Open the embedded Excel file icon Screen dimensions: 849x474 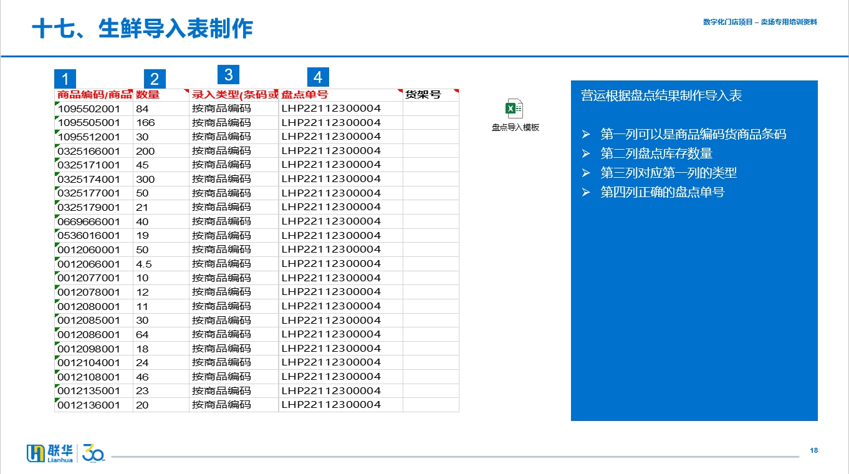(514, 109)
